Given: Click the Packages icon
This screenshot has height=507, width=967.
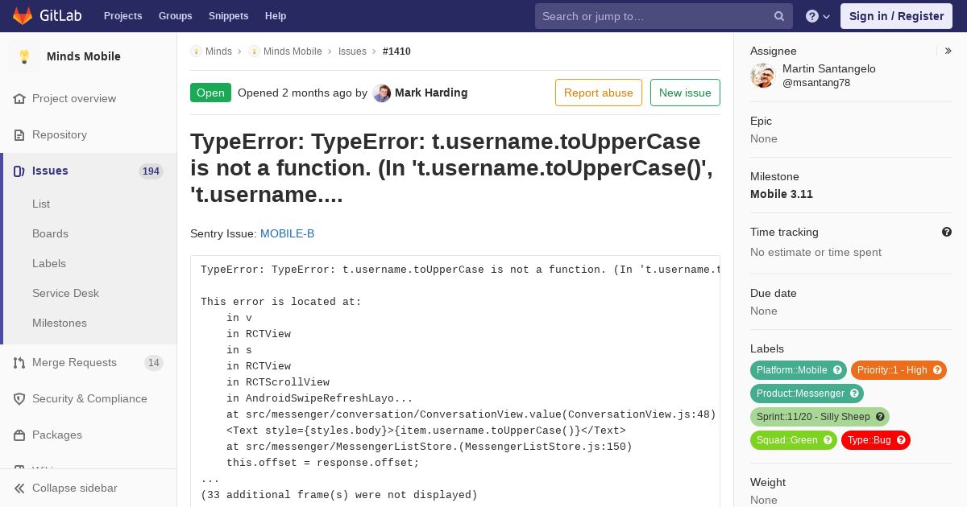Looking at the screenshot, I should (x=19, y=435).
